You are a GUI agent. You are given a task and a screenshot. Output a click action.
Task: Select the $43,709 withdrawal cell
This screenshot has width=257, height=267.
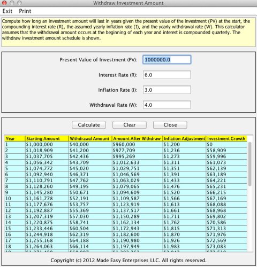point(90,162)
